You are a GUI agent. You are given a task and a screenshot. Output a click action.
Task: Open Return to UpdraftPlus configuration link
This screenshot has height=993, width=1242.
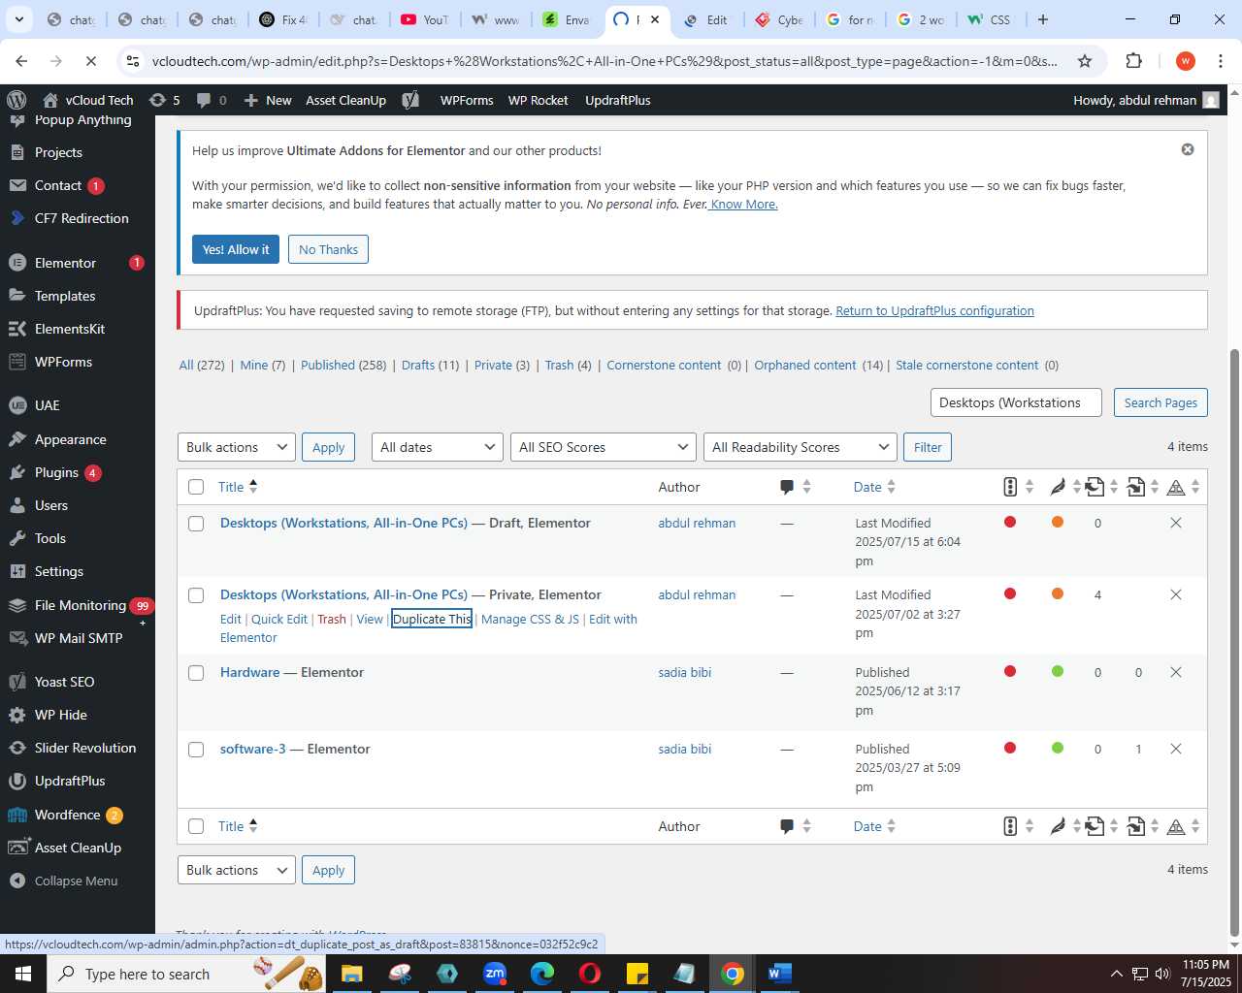(x=934, y=310)
